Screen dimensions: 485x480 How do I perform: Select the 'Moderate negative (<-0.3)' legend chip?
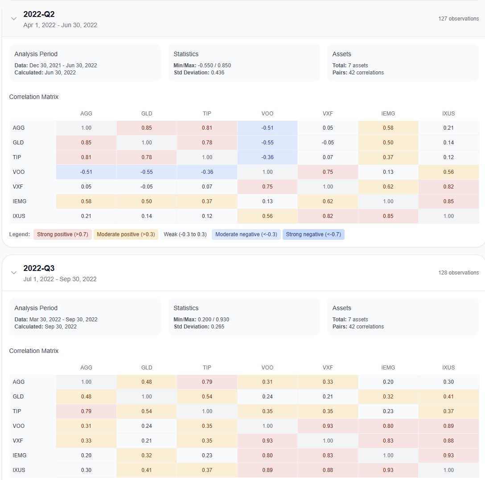(246, 234)
